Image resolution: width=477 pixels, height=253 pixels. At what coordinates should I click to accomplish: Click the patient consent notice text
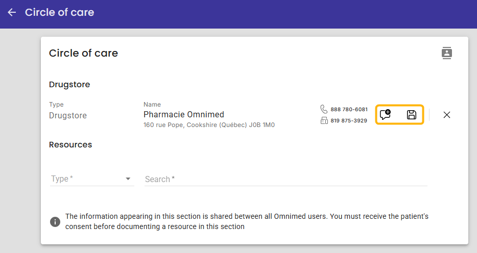pyautogui.click(x=247, y=221)
